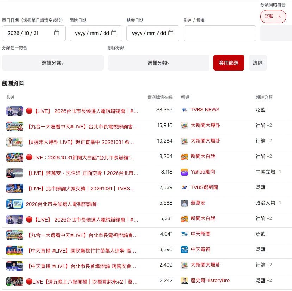Screen dimensions: 292x291
Task: Open the 分類同時符合 category selector box
Action: [x=276, y=33]
